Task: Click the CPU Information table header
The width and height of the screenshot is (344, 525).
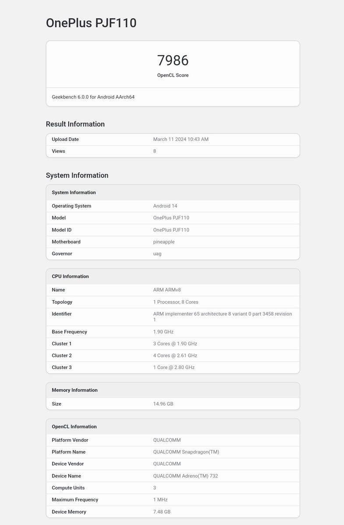Action: [x=173, y=276]
